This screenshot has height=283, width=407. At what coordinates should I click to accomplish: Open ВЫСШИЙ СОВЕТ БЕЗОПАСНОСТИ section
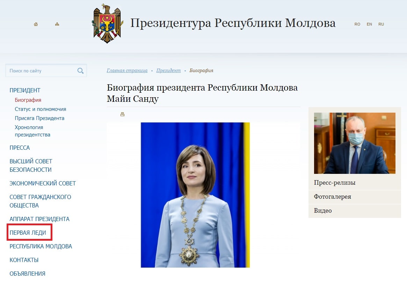click(31, 165)
